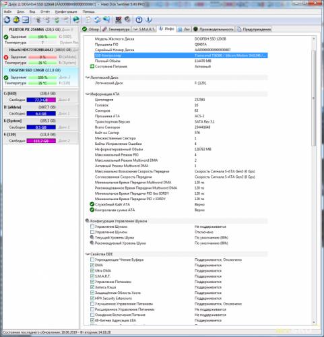
Task: Click the grey disk gear toolbar icon
Action: tap(127, 20)
